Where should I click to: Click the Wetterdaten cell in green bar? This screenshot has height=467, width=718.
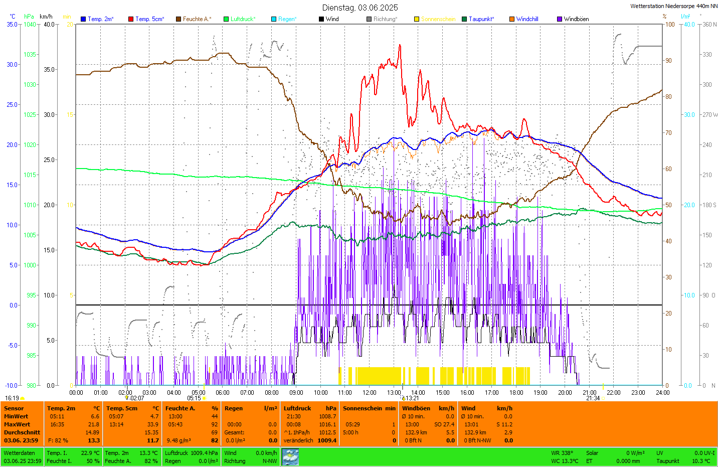click(x=20, y=453)
